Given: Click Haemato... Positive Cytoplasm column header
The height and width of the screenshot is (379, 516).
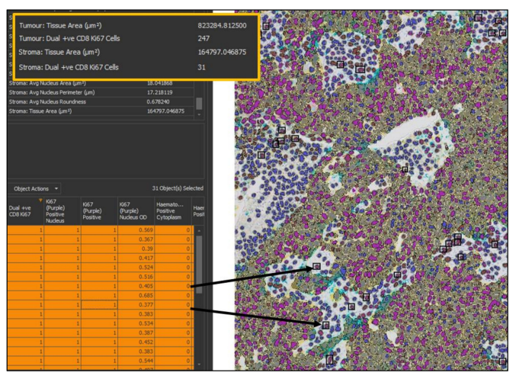Looking at the screenshot, I should click(173, 211).
